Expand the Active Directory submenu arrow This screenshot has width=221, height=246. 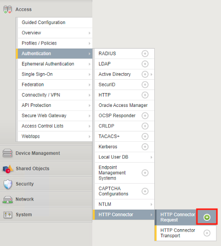(151, 74)
